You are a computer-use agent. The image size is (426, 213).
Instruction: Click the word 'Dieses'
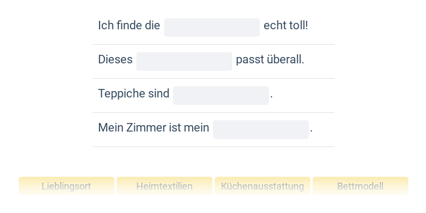pos(115,60)
